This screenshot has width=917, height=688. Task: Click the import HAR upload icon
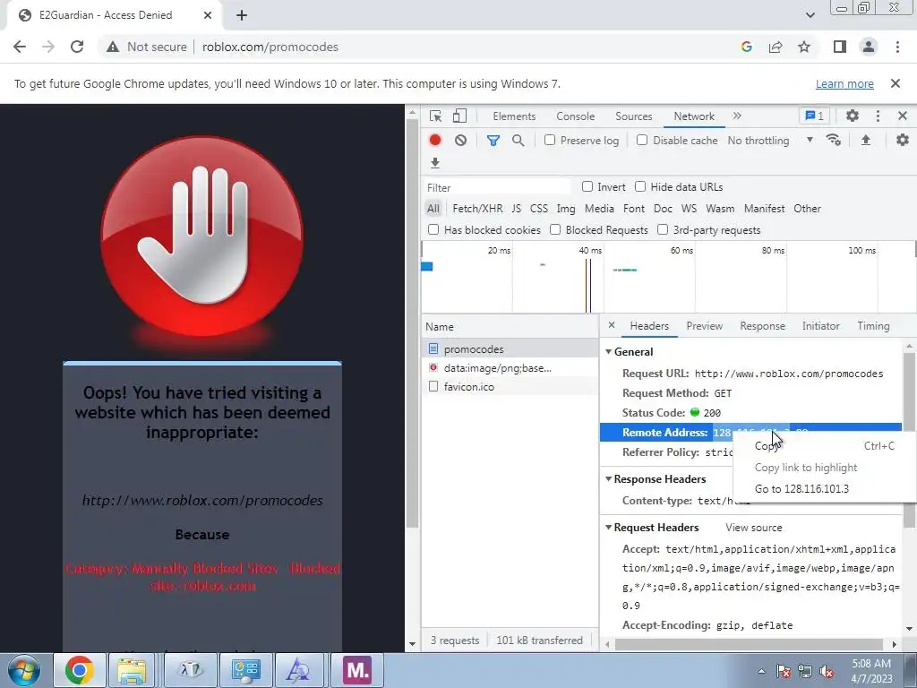click(866, 141)
